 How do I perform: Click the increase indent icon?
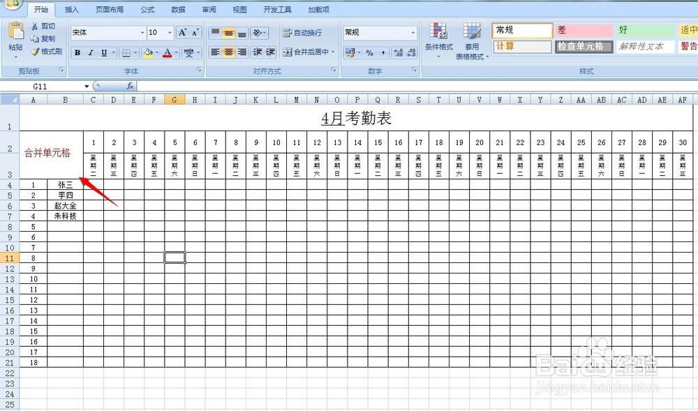click(270, 52)
